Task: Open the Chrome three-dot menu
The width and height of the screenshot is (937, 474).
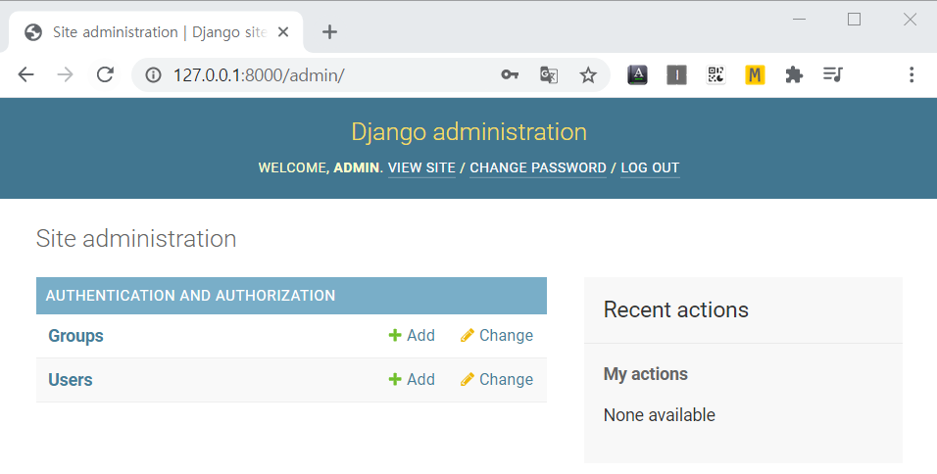Action: (x=912, y=74)
